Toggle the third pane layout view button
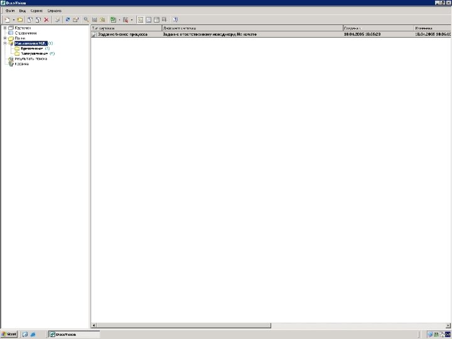The width and height of the screenshot is (452, 339). (x=156, y=19)
